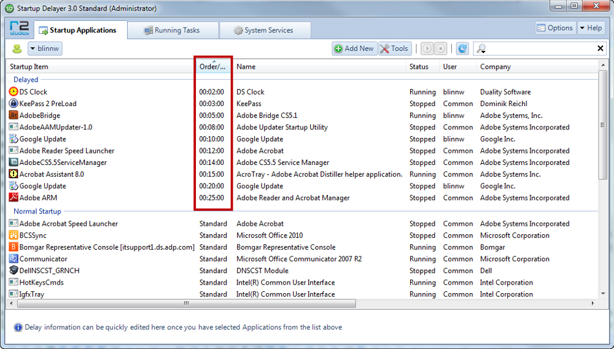Click the DNSCST Module name cell

point(262,270)
